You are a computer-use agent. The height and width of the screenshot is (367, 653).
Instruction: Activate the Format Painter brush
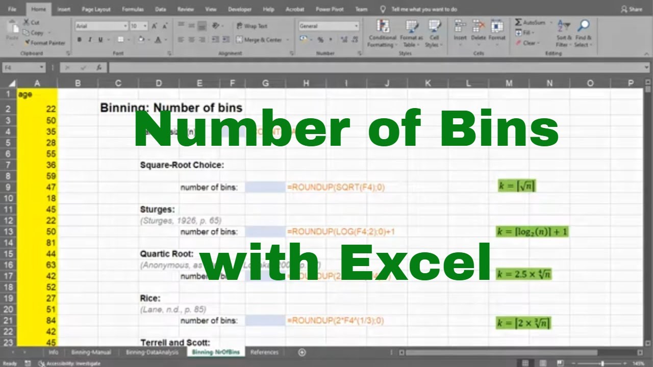26,43
